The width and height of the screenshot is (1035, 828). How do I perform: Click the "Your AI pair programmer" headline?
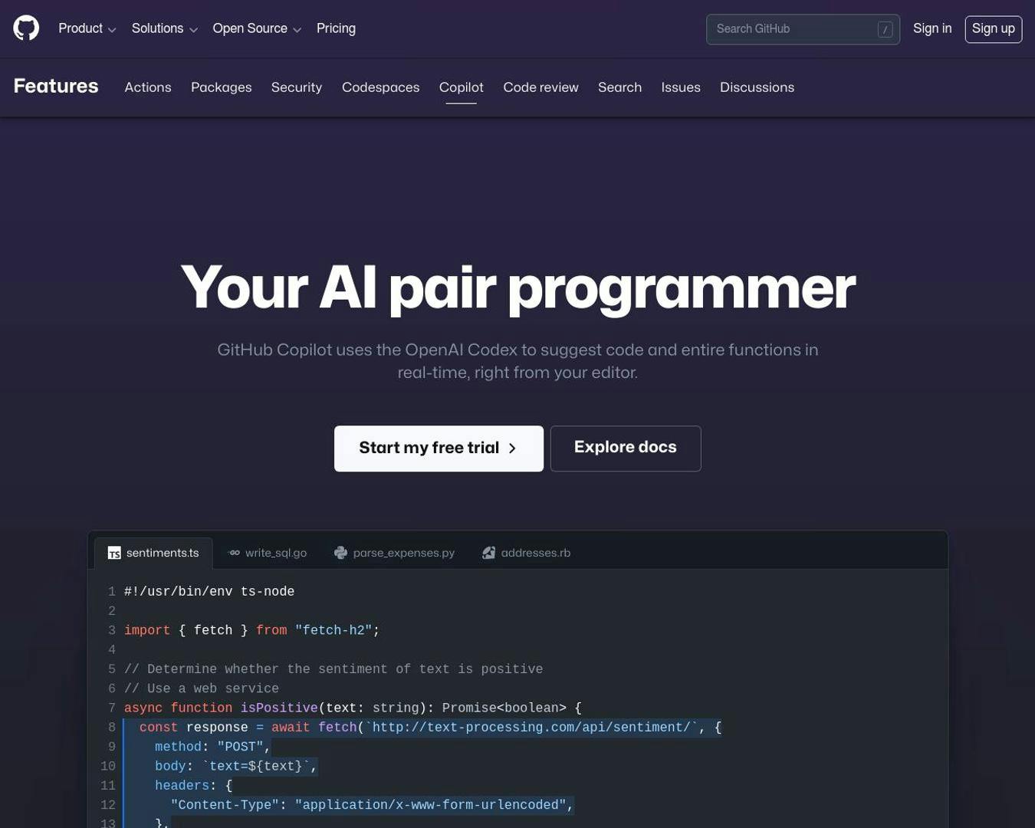coord(517,288)
